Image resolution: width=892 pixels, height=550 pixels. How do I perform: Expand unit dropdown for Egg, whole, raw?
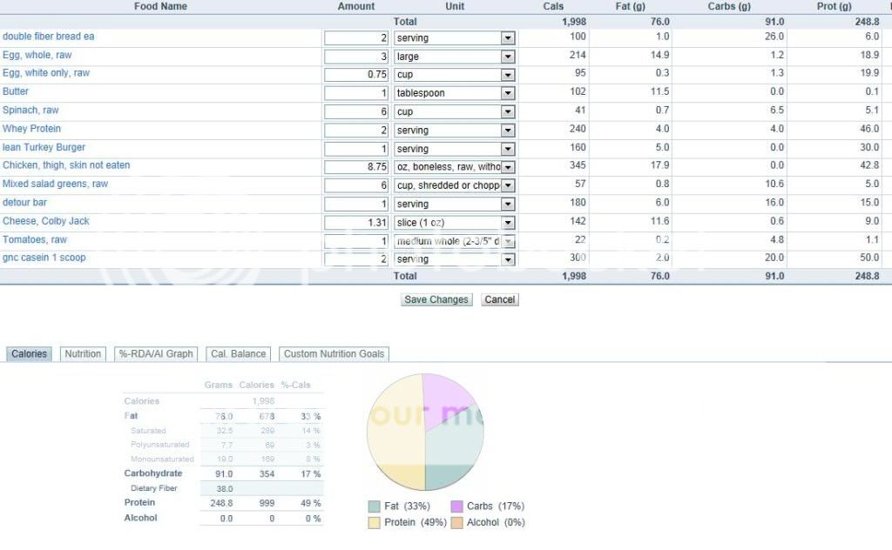pyautogui.click(x=507, y=57)
